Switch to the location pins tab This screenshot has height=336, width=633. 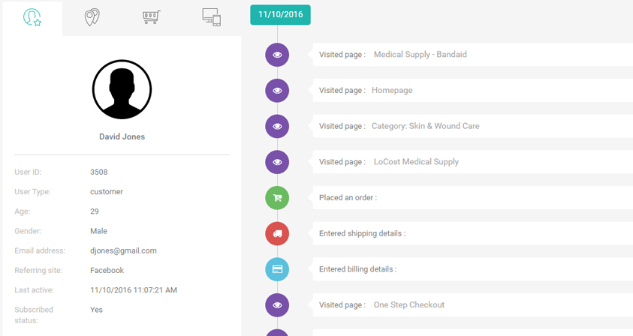coord(92,18)
